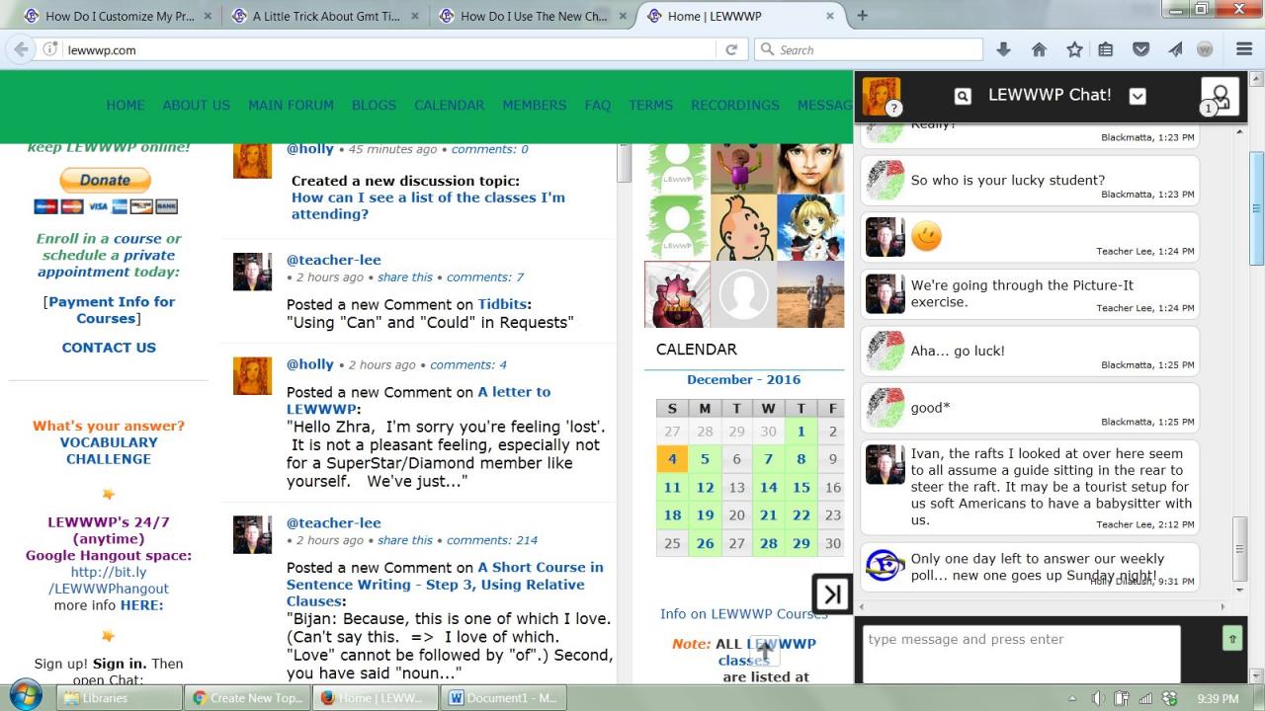The width and height of the screenshot is (1265, 711).
Task: Click the round W add-on icon in toolbar
Action: 1205,49
